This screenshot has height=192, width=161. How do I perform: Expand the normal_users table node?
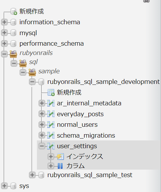[42, 125]
